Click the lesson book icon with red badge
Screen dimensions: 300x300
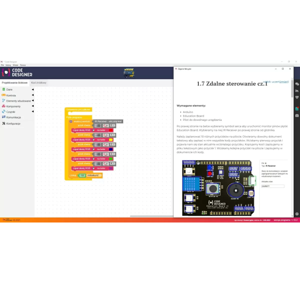pyautogui.click(x=297, y=107)
